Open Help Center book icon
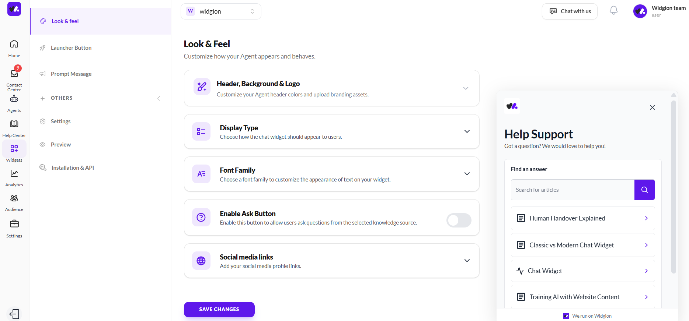The height and width of the screenshot is (321, 689). click(14, 124)
